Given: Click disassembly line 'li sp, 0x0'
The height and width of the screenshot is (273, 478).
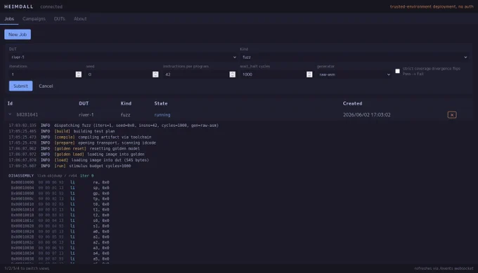Looking at the screenshot, I should (60, 188).
